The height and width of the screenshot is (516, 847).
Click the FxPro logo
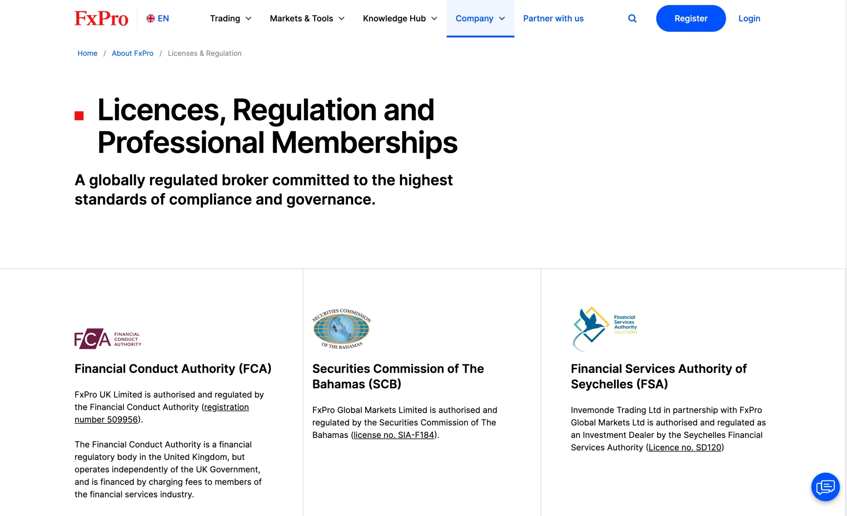point(101,18)
